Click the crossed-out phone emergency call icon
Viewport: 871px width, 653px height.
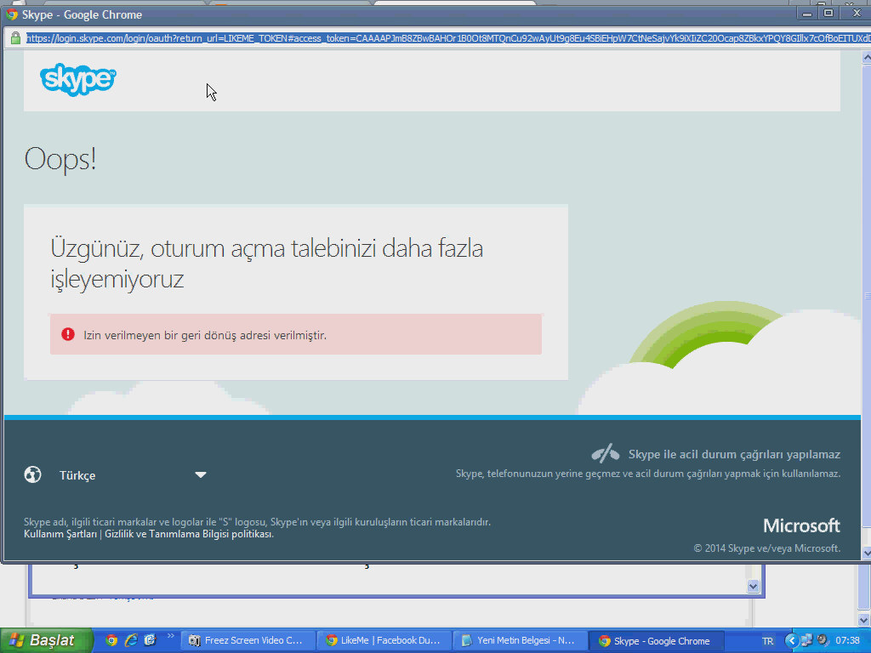606,454
